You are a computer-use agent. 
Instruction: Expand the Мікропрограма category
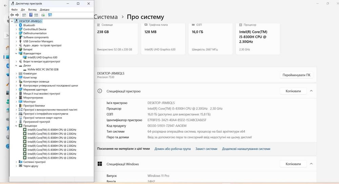click(x=16, y=98)
